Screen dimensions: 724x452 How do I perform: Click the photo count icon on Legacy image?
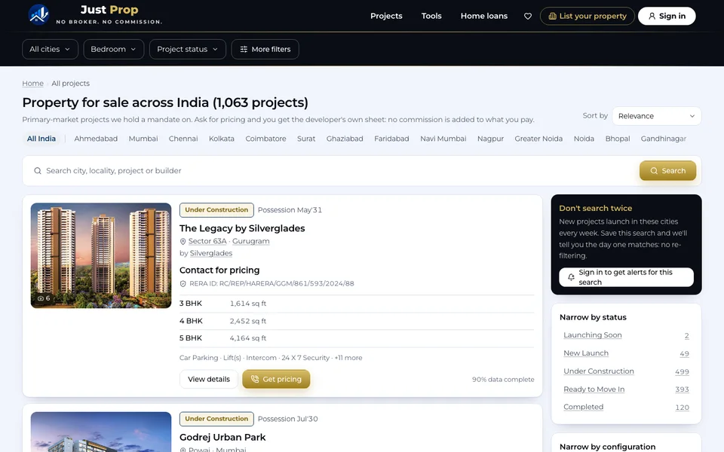(41, 298)
